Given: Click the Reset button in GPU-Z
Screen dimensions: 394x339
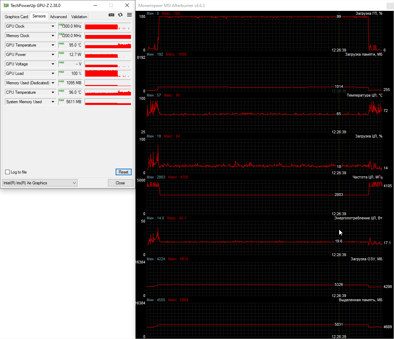Looking at the screenshot, I should click(123, 172).
